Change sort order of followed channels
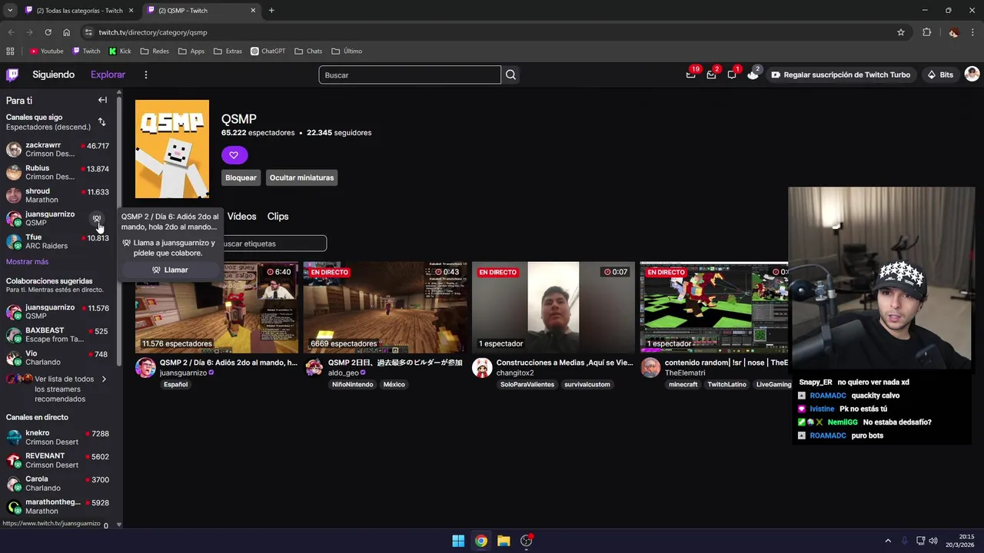 point(101,122)
